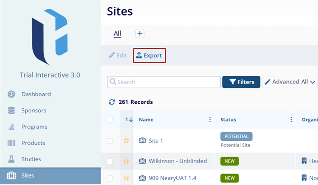This screenshot has height=185, width=318.
Task: Star the Site 1 row as favorite
Action: pyautogui.click(x=127, y=141)
